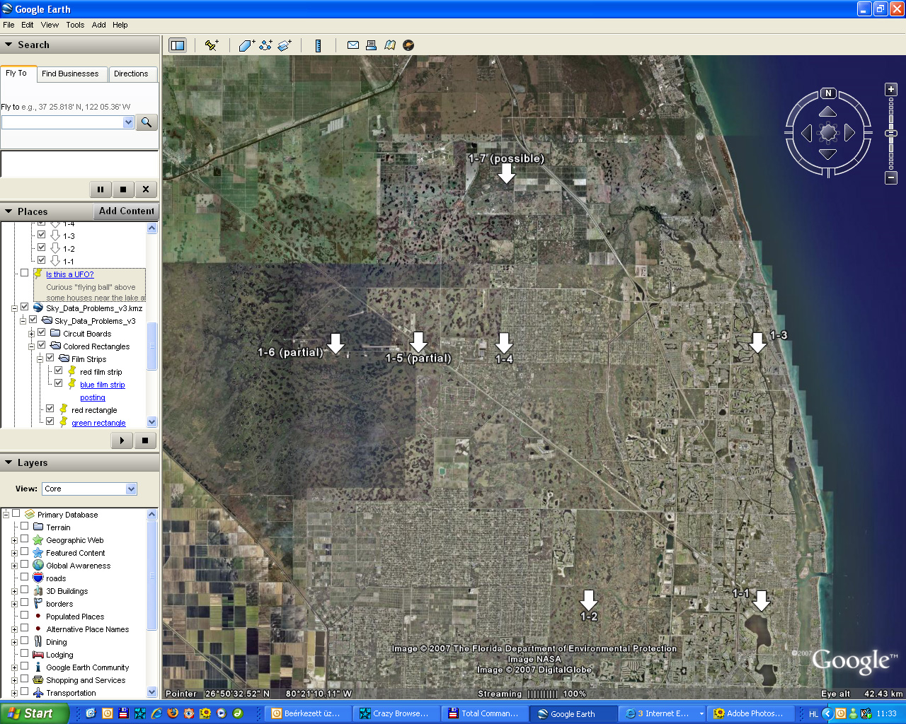Enable the 3D Buildings layer checkbox
906x724 pixels.
pyautogui.click(x=24, y=590)
